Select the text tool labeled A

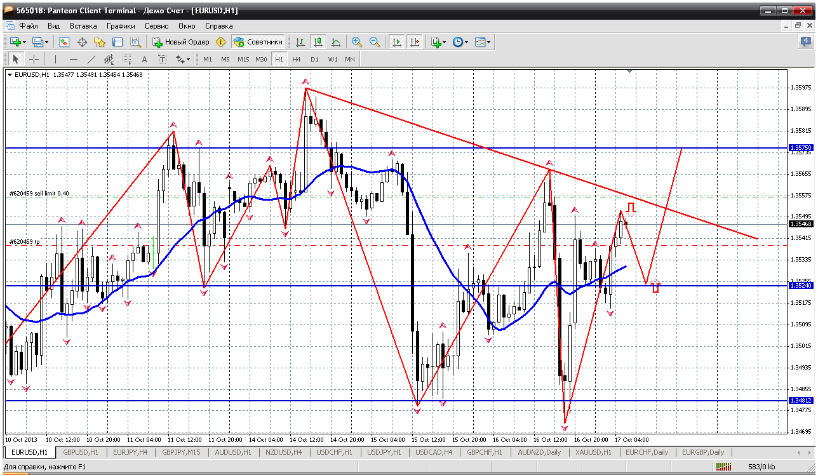tap(144, 59)
